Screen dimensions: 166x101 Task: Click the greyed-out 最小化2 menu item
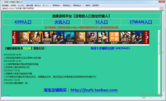46,6
